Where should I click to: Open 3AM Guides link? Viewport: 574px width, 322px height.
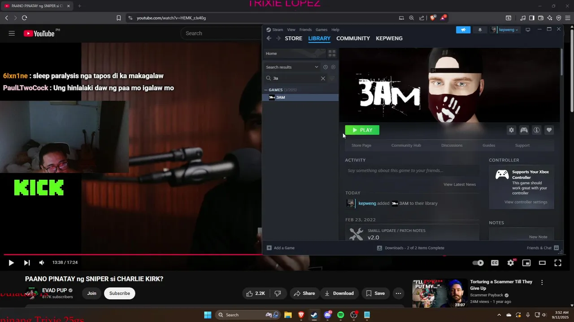point(489,145)
